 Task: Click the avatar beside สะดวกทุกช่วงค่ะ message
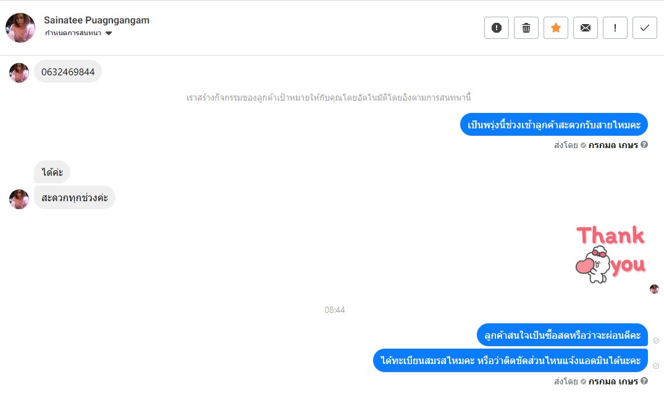(x=19, y=199)
